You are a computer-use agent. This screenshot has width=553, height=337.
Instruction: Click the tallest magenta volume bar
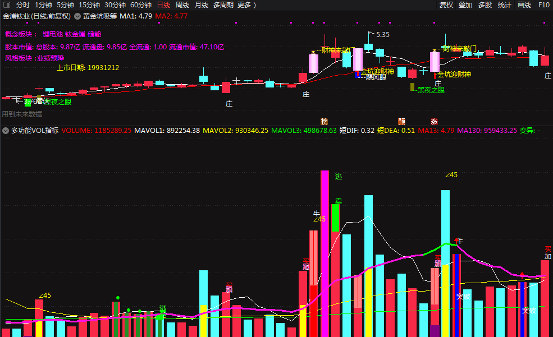(325, 253)
